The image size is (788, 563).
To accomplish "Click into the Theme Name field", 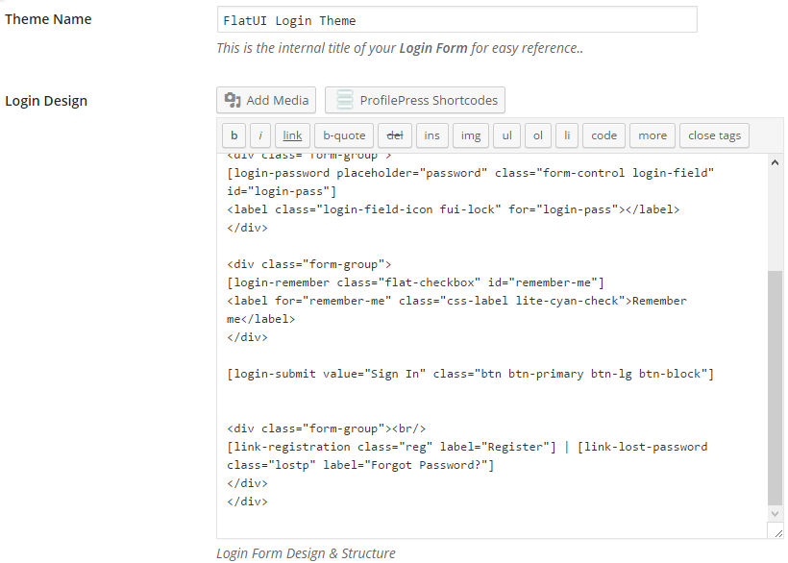I will [456, 20].
